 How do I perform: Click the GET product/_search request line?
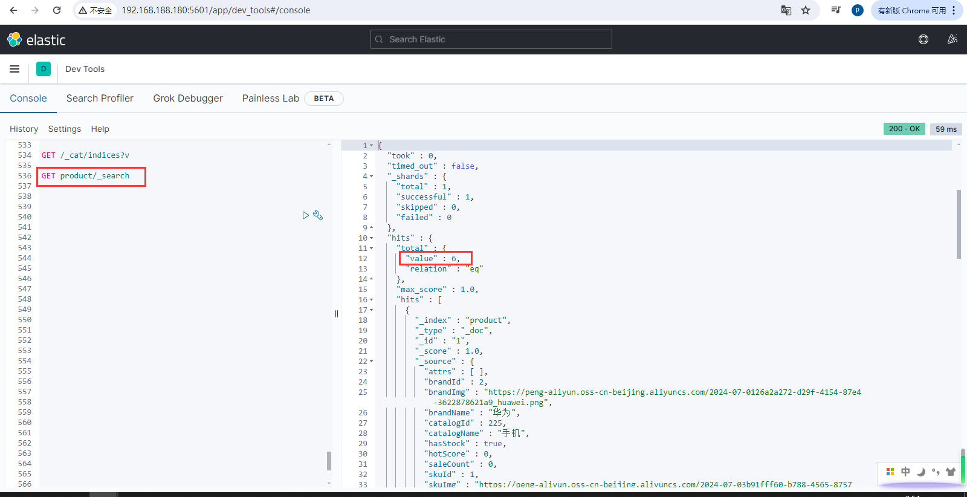pyautogui.click(x=85, y=176)
